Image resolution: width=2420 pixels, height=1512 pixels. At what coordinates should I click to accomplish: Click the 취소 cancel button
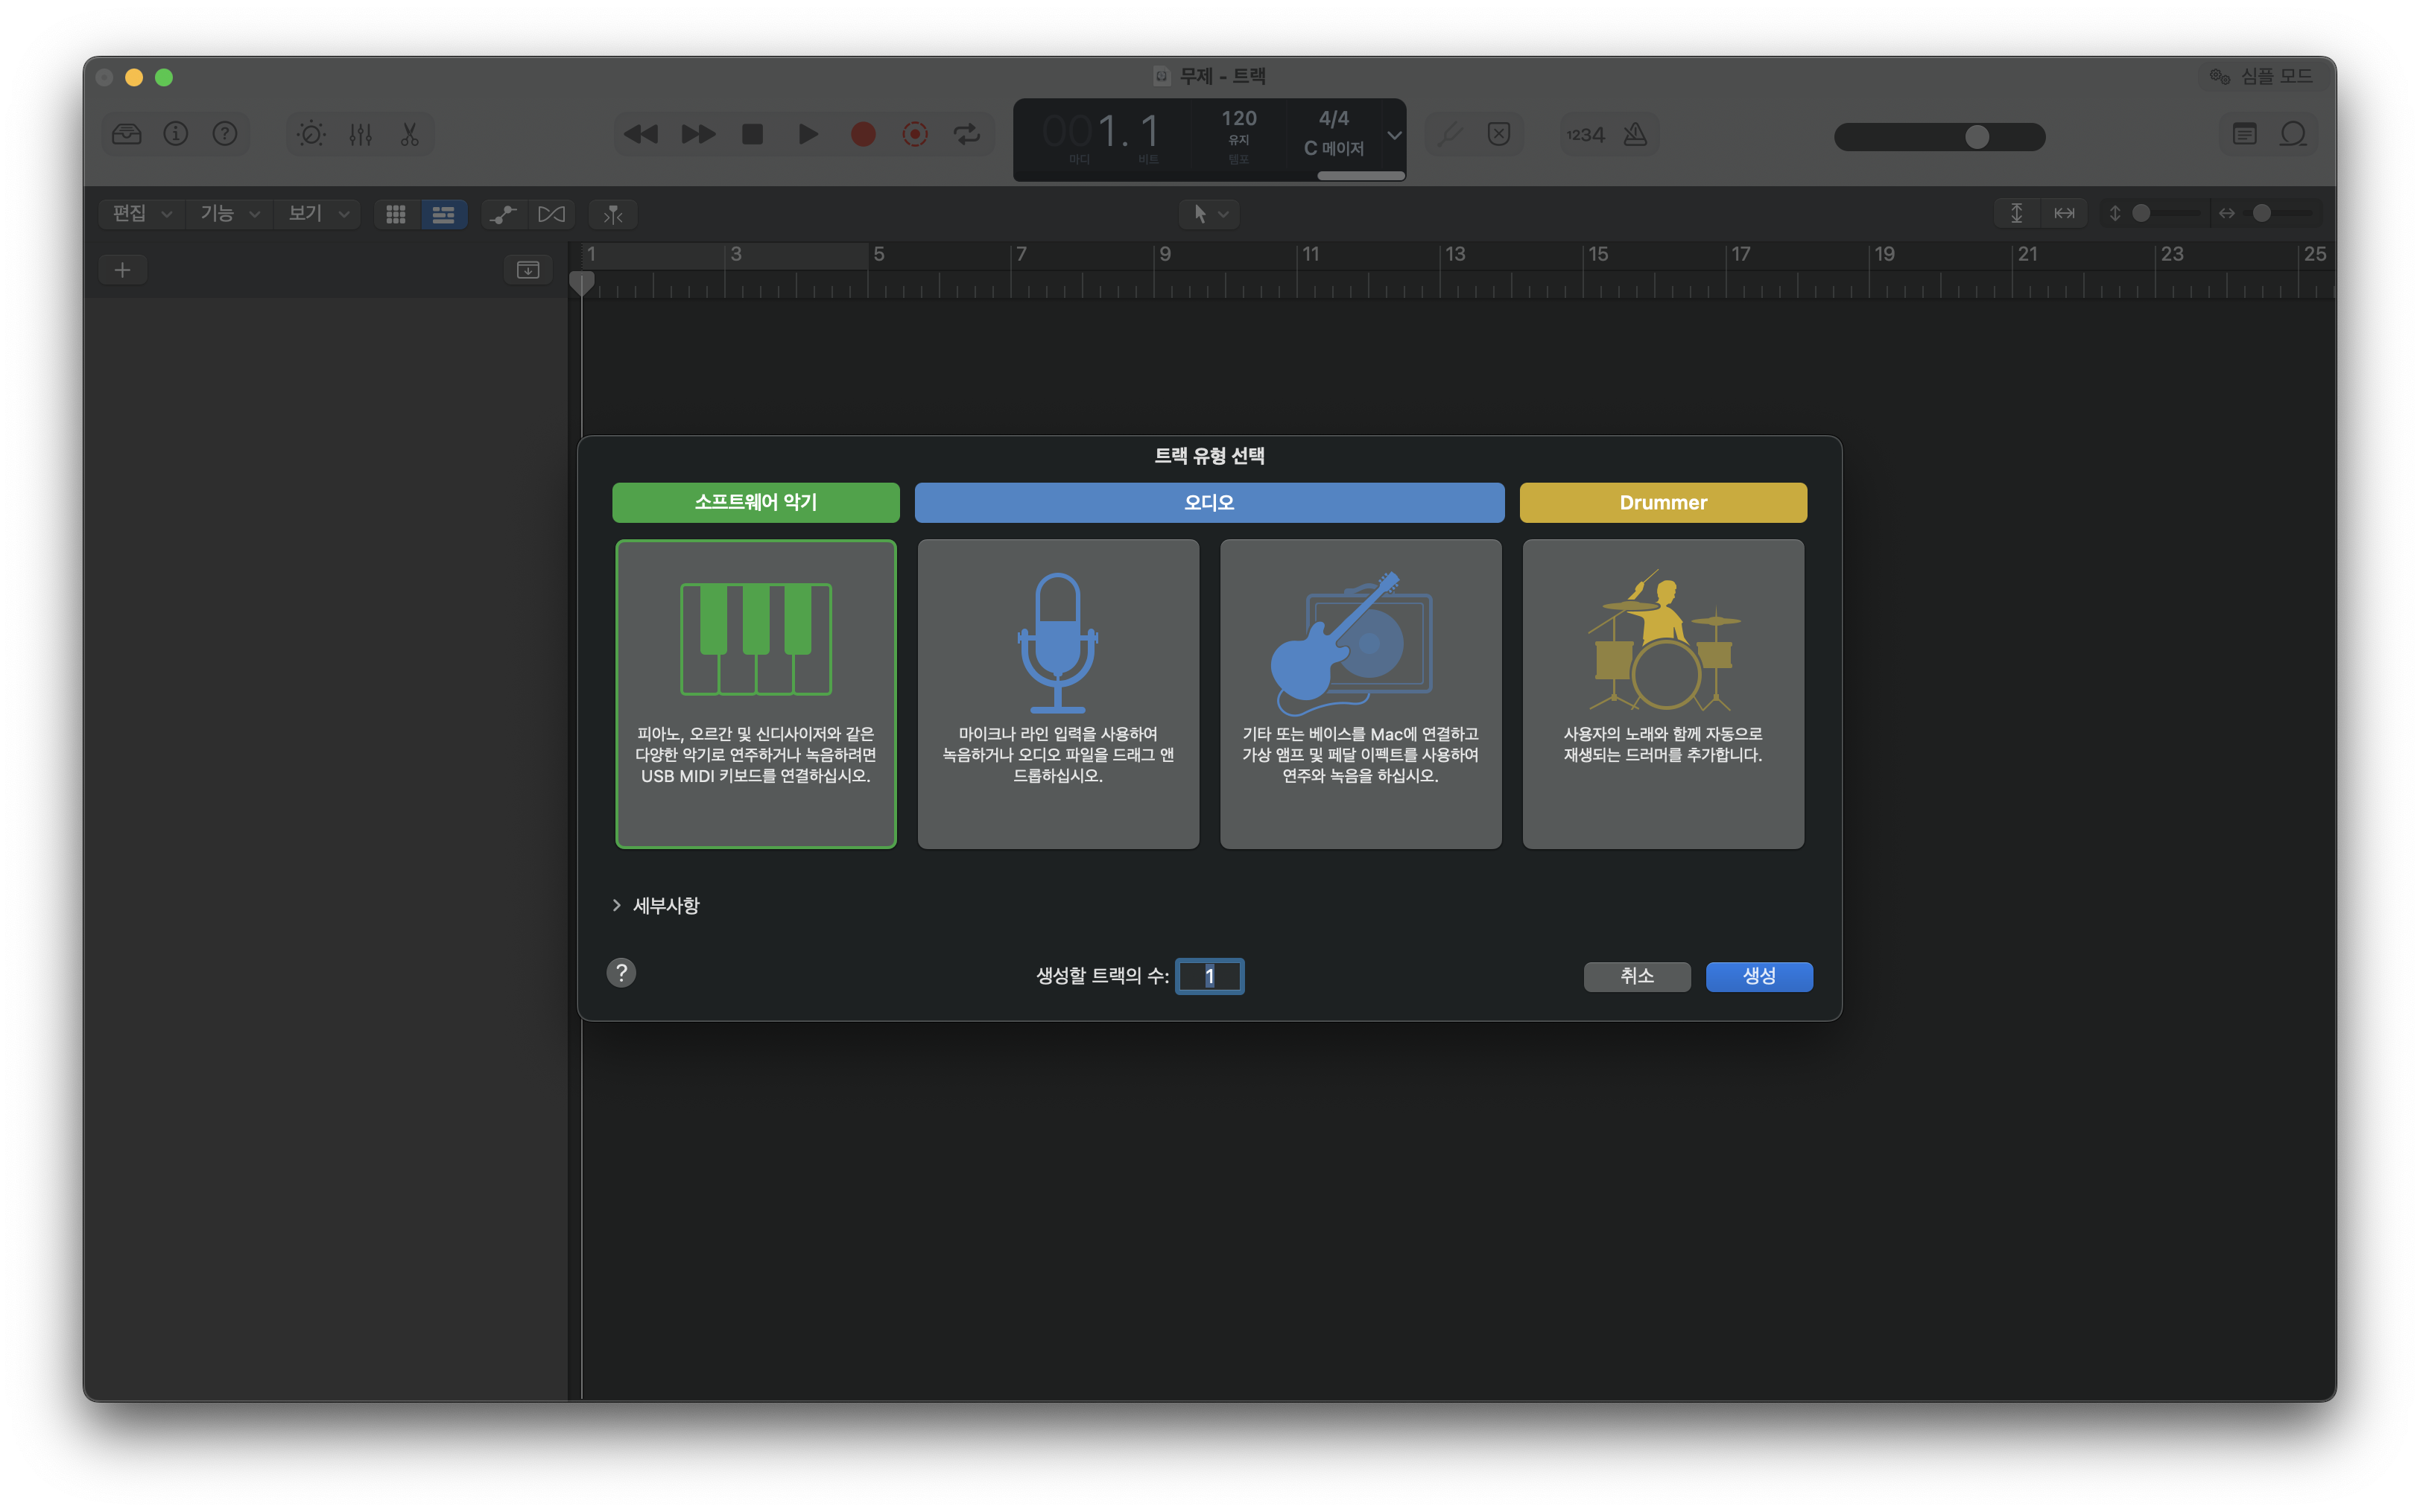[1636, 976]
